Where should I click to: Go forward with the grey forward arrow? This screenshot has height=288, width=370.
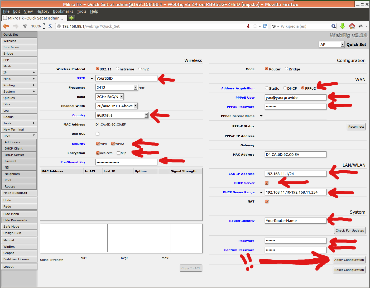[x=16, y=26]
